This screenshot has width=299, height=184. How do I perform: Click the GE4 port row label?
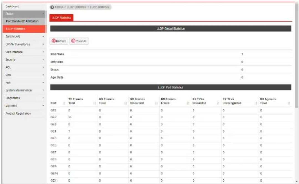[53, 131]
